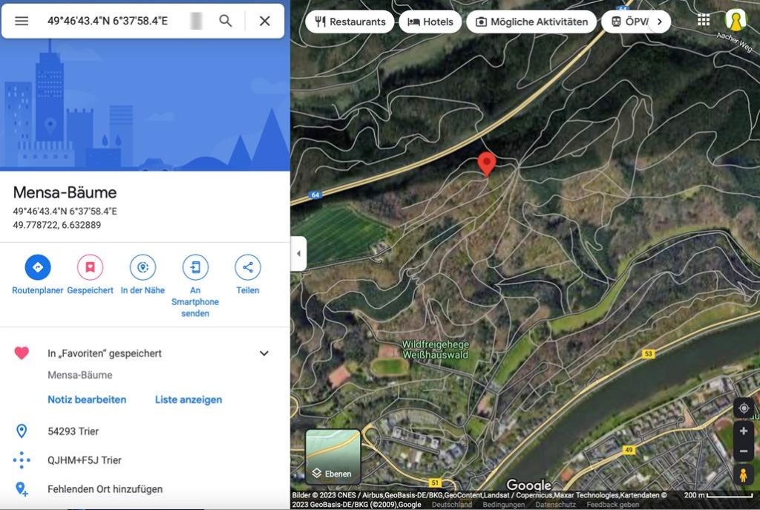Select the Hotels category chip
The image size is (760, 510).
click(430, 22)
